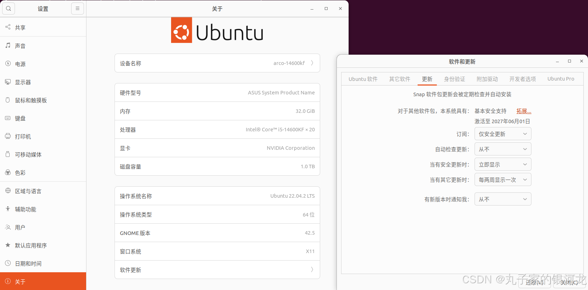Switch to the 开发者选项 tab

tap(522, 79)
